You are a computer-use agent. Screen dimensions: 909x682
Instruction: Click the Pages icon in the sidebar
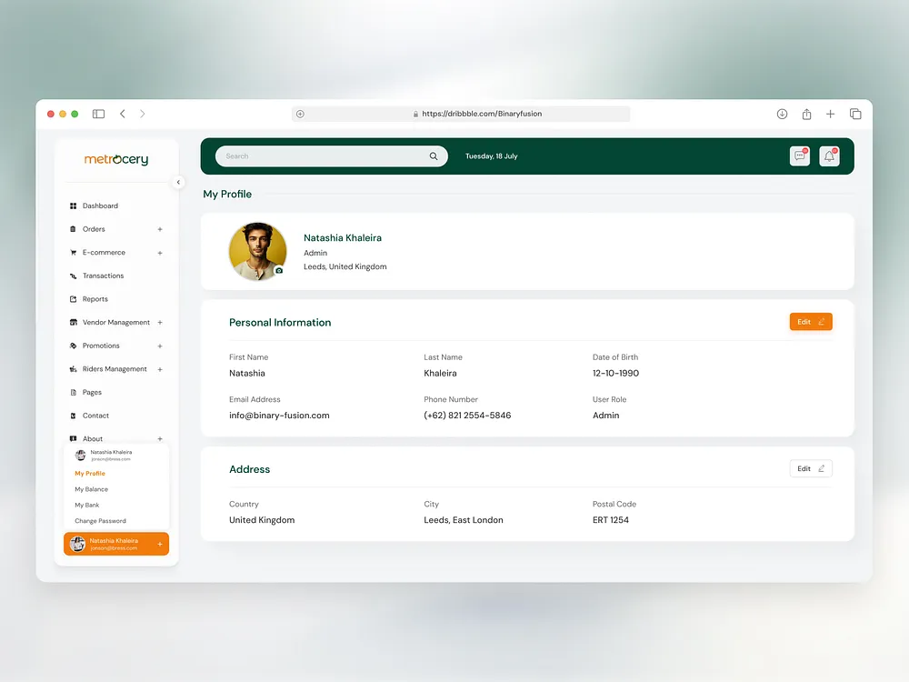[x=73, y=392]
